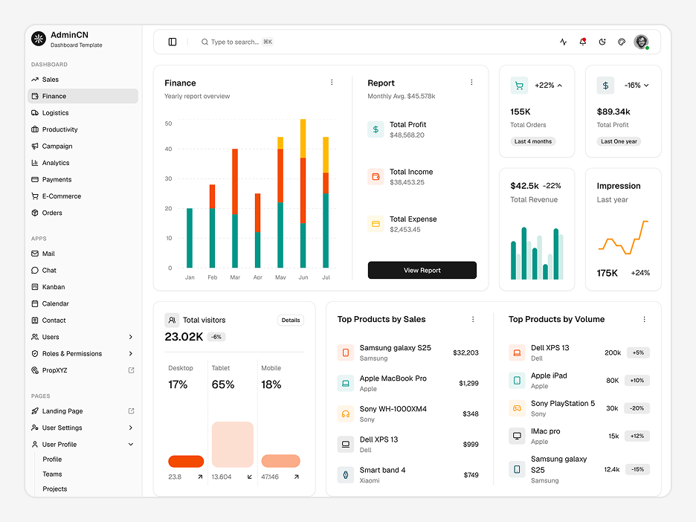Click the Tablet 13.604 arrow icon
This screenshot has height=522, width=696.
[x=249, y=477]
